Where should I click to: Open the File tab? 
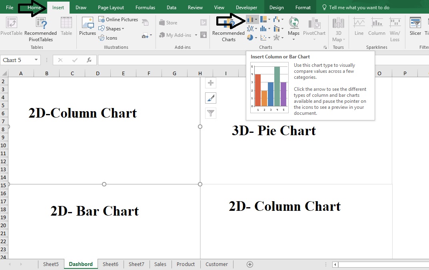10,7
